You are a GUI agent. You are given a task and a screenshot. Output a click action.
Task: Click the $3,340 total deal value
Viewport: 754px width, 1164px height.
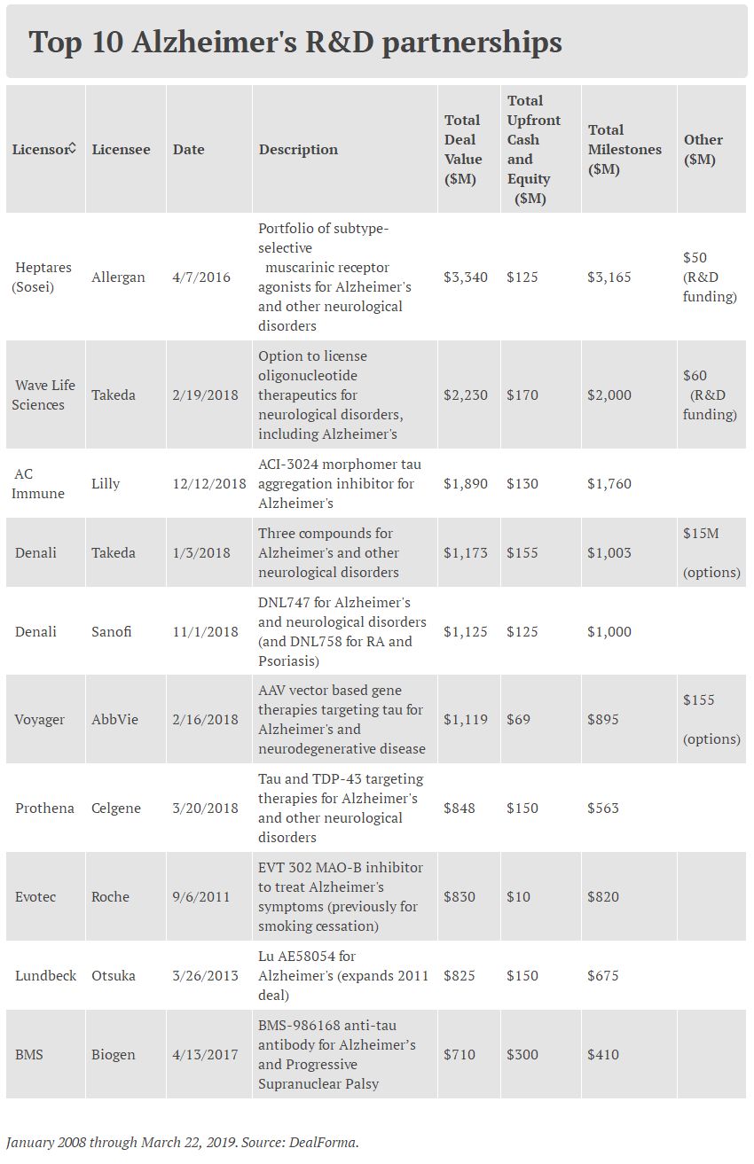(466, 277)
